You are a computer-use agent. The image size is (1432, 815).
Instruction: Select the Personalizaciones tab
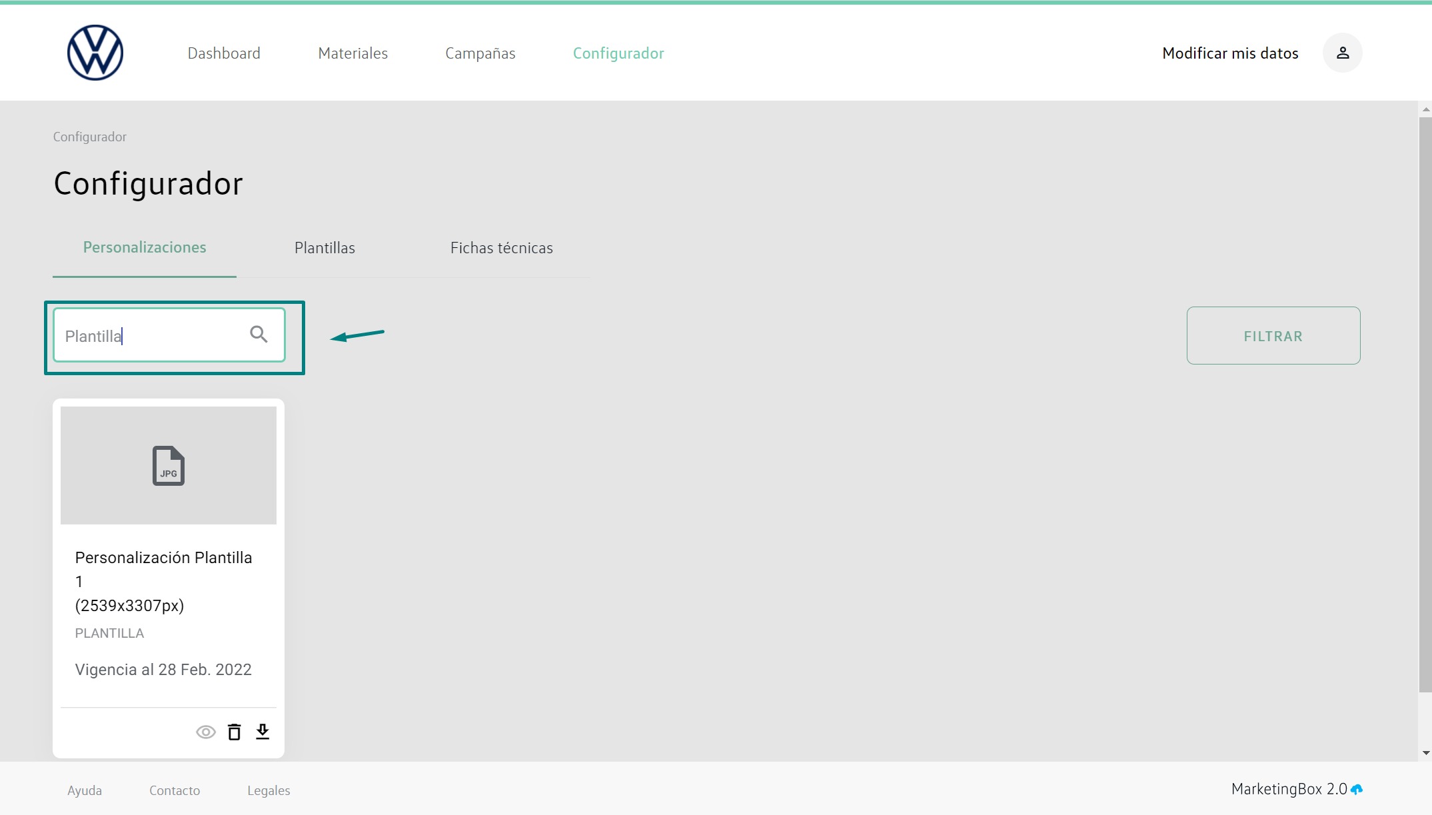(x=145, y=247)
